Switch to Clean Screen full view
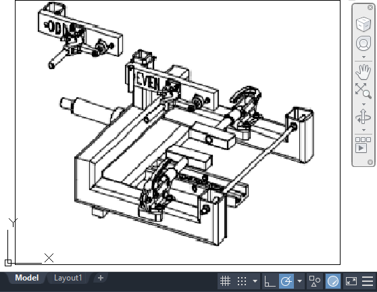 click(351, 281)
